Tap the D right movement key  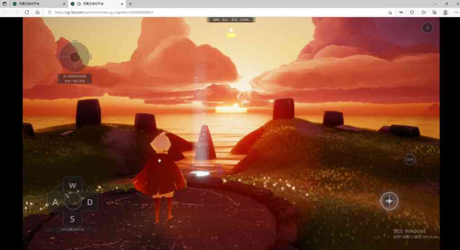point(90,202)
